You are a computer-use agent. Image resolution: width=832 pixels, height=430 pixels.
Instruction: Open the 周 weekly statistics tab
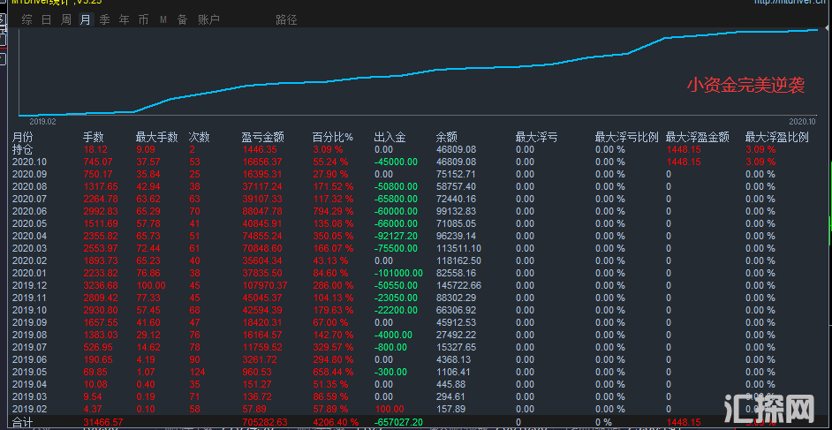click(66, 19)
